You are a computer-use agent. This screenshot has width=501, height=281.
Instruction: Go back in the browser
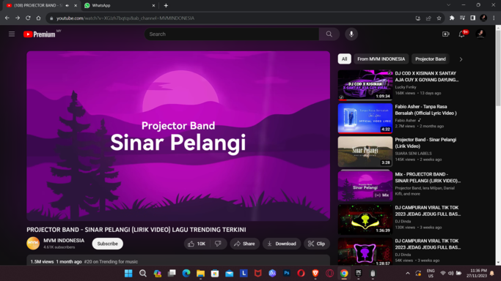(x=7, y=18)
